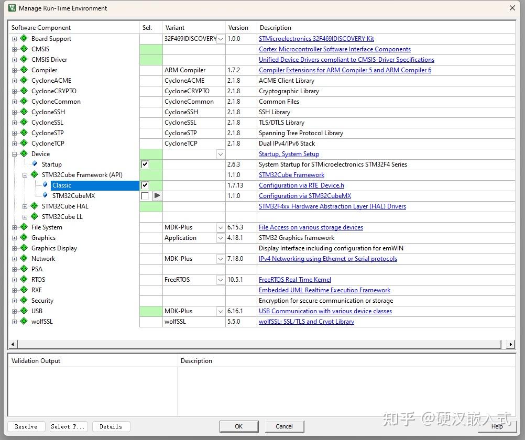
Task: Click the CMSIS Driver green diamond icon
Action: [x=24, y=59]
